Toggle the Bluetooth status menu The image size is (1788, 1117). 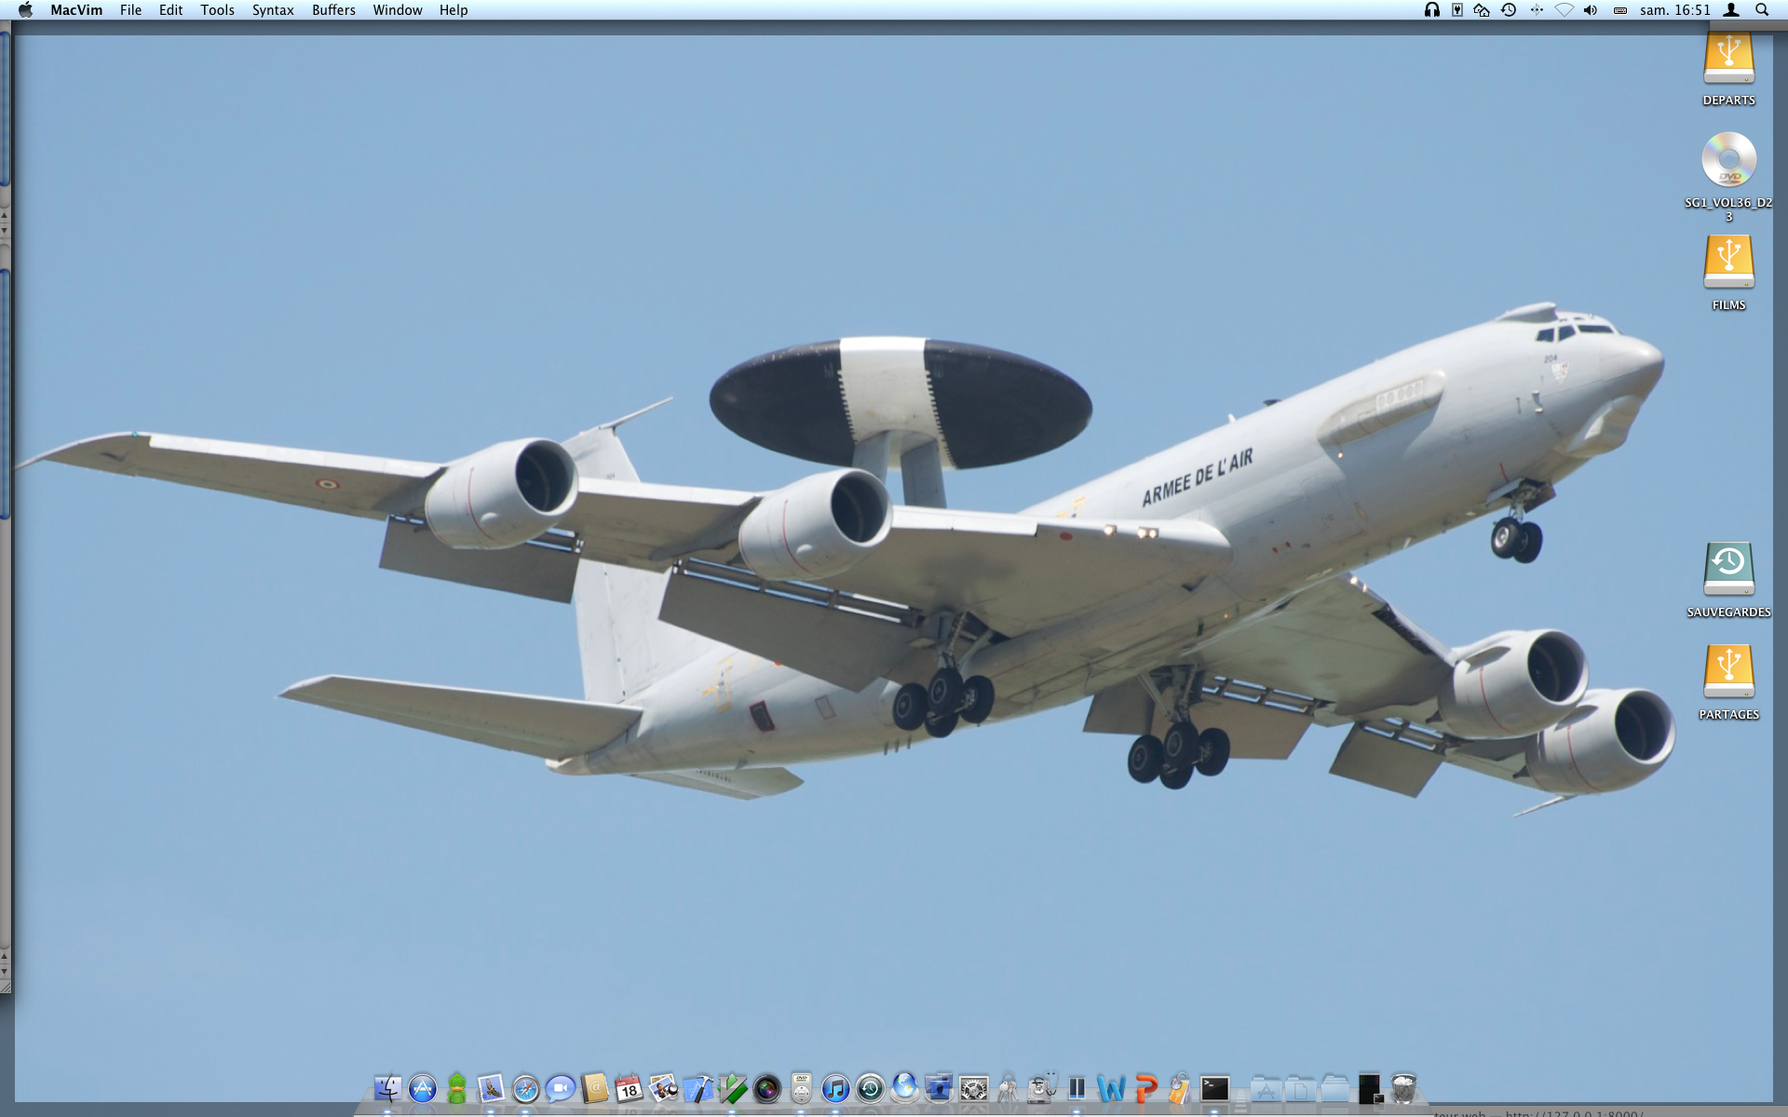point(1537,10)
